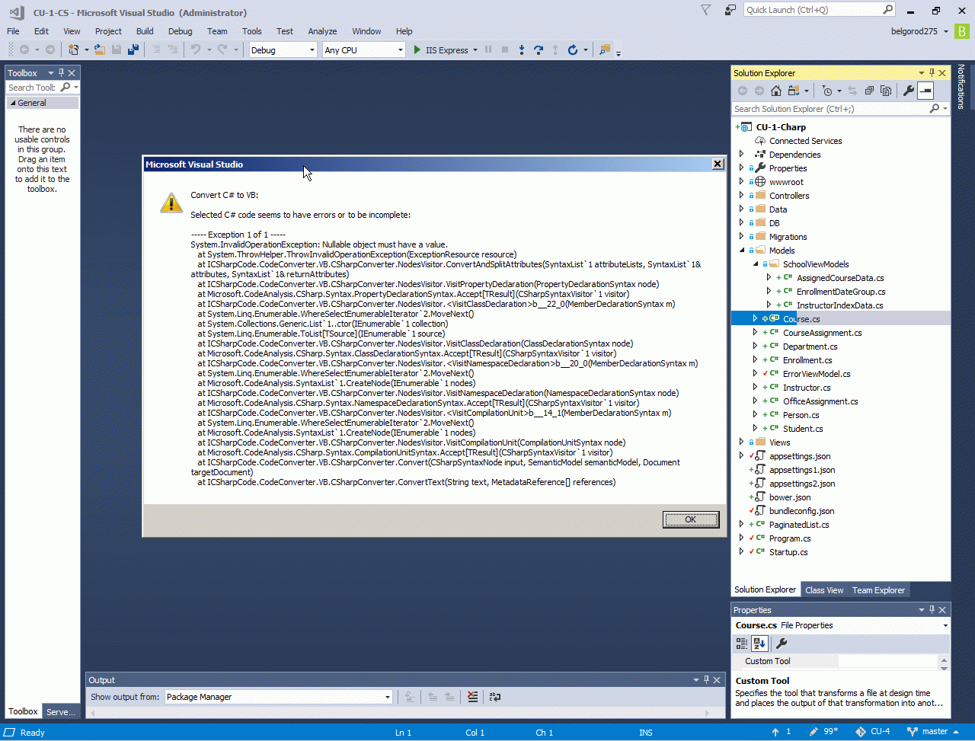The width and height of the screenshot is (975, 741).
Task: Expand the Views folder
Action: tap(742, 442)
